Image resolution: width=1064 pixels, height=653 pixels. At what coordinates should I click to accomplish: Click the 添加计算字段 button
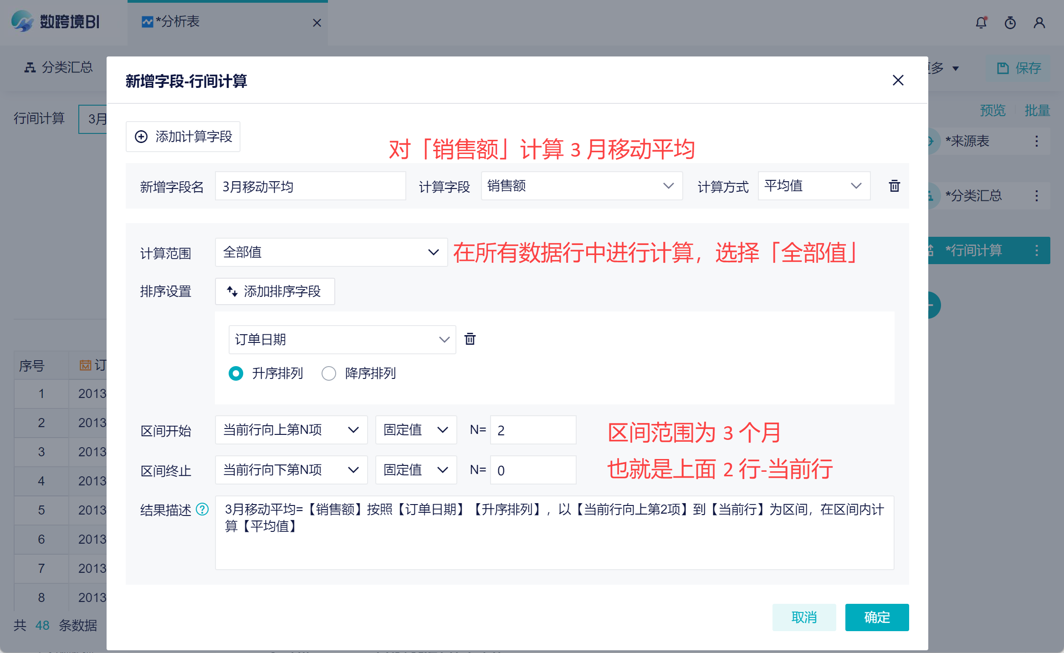coord(183,137)
